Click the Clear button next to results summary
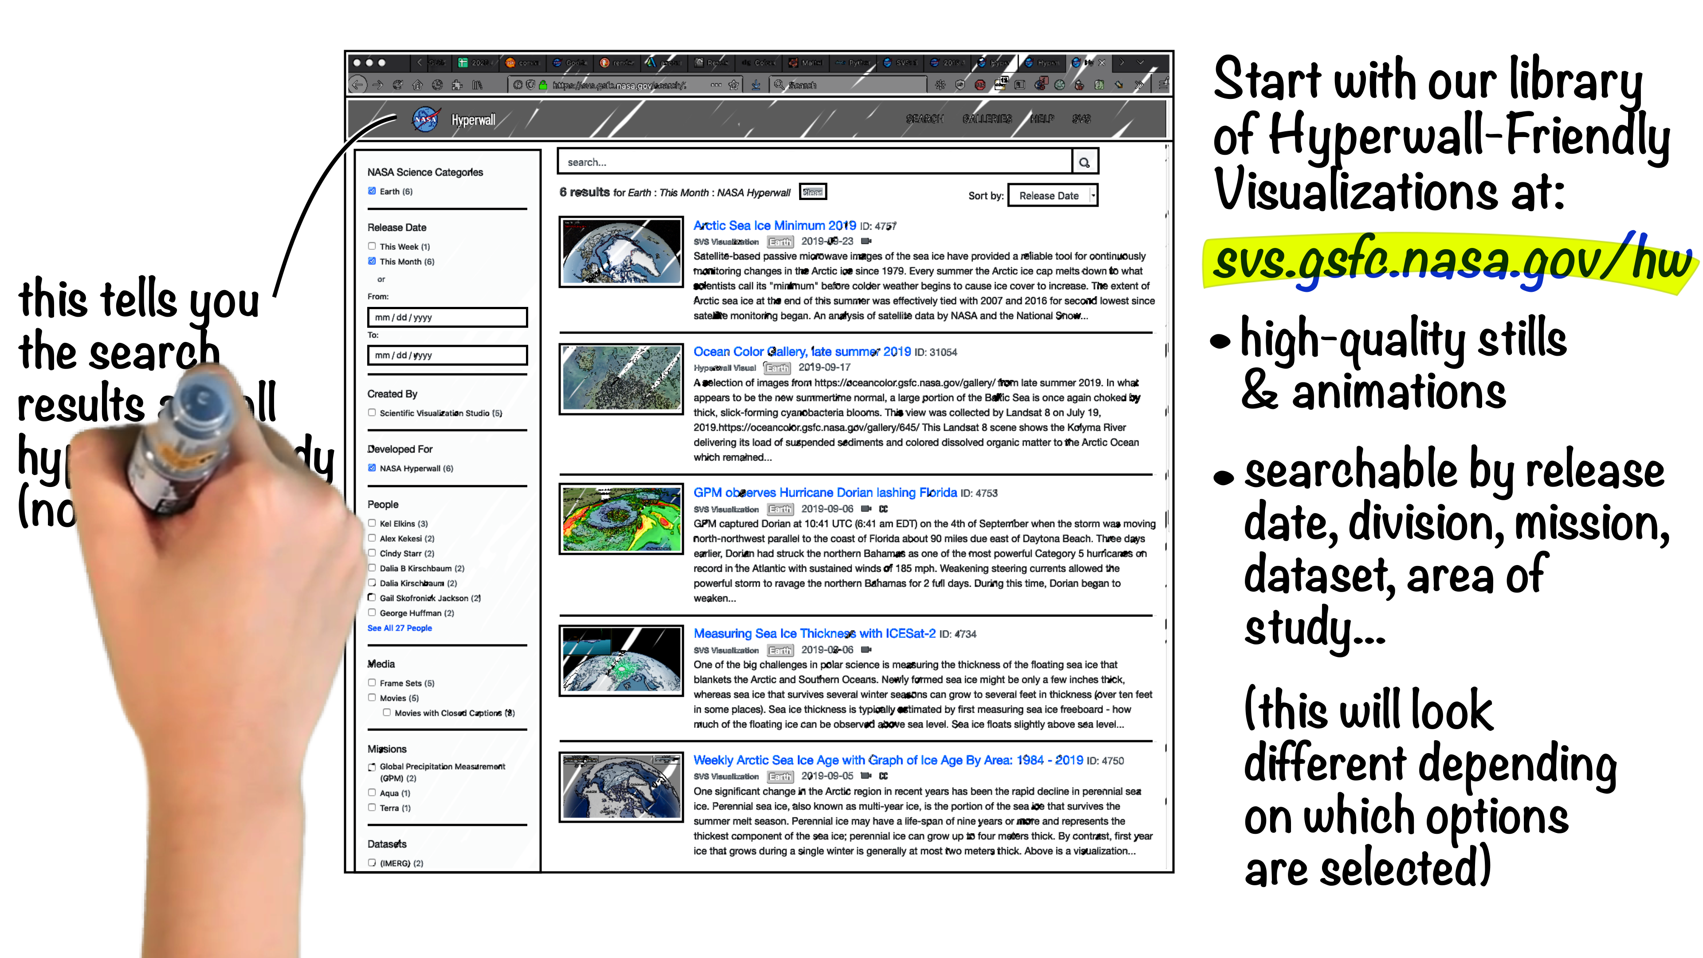This screenshot has height=958, width=1703. click(812, 192)
